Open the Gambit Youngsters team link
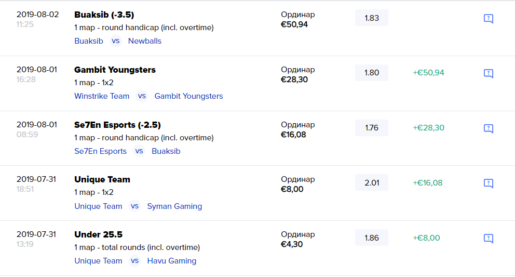The width and height of the screenshot is (515, 277). tap(188, 96)
